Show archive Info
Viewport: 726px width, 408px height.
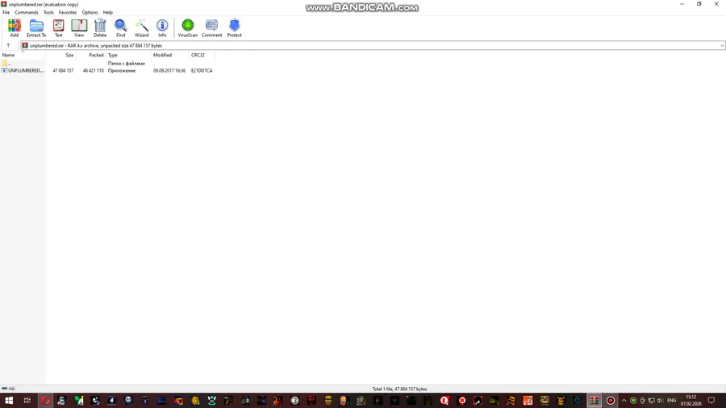tap(162, 27)
